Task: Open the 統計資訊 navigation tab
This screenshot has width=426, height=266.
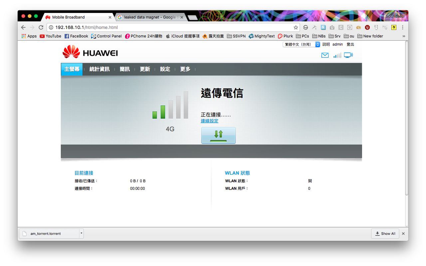Action: pyautogui.click(x=99, y=69)
